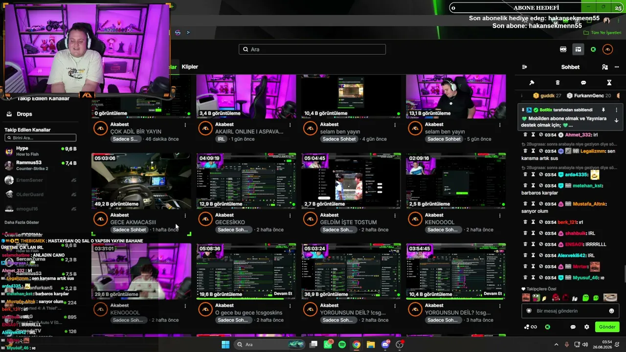626x352 pixels.
Task: Unpin the BotRix pinned message
Action: 603,110
